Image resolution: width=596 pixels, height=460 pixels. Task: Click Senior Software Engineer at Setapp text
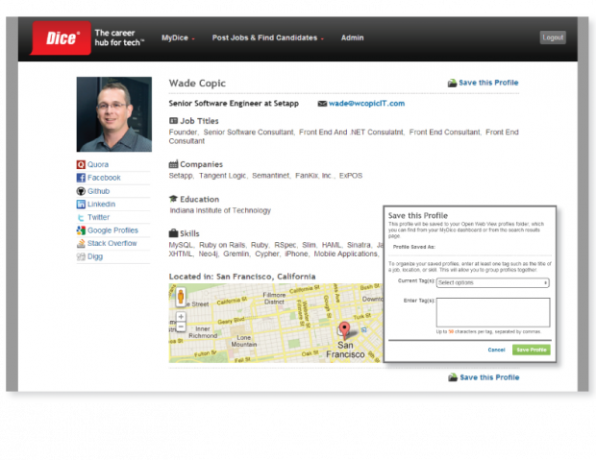click(234, 104)
